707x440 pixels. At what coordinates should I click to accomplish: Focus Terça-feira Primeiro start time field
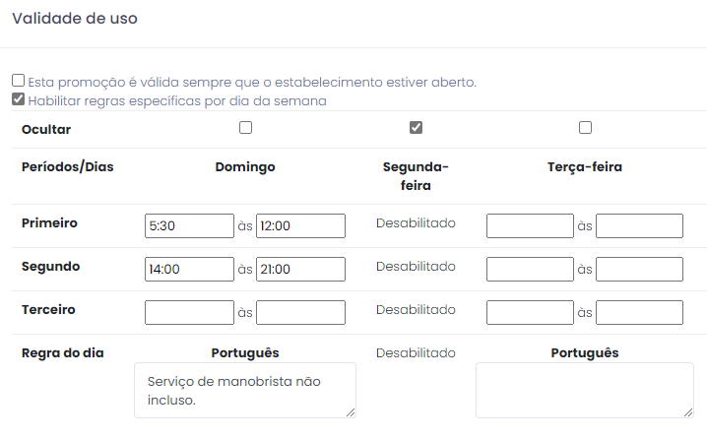tap(530, 225)
